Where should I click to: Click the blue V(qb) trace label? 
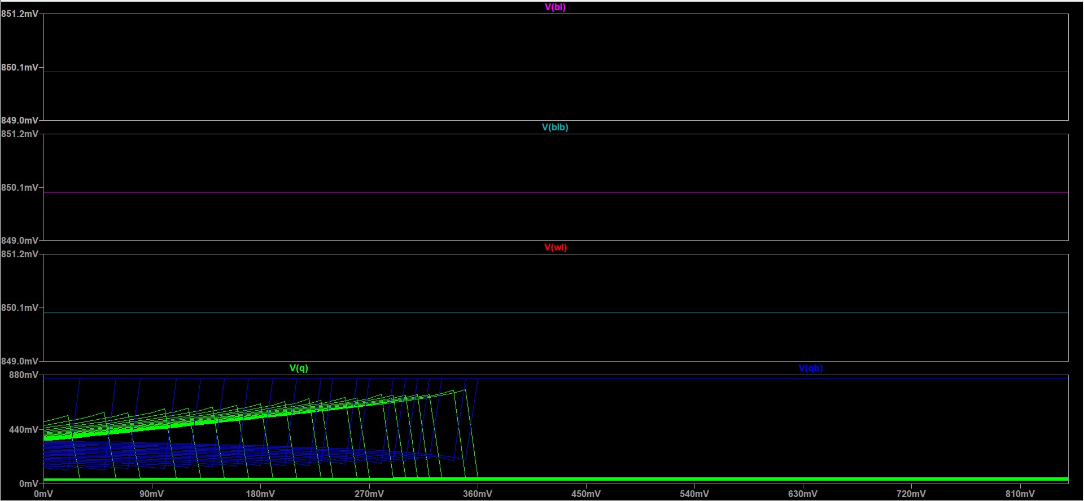click(810, 368)
